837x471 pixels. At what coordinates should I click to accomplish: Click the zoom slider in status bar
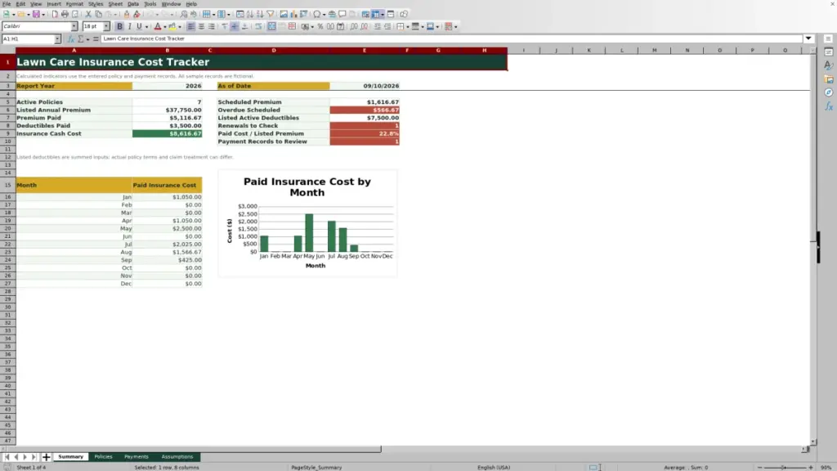tap(785, 467)
